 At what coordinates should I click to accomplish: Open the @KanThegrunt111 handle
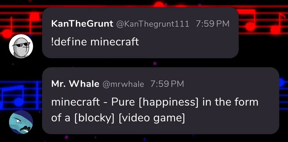click(153, 24)
